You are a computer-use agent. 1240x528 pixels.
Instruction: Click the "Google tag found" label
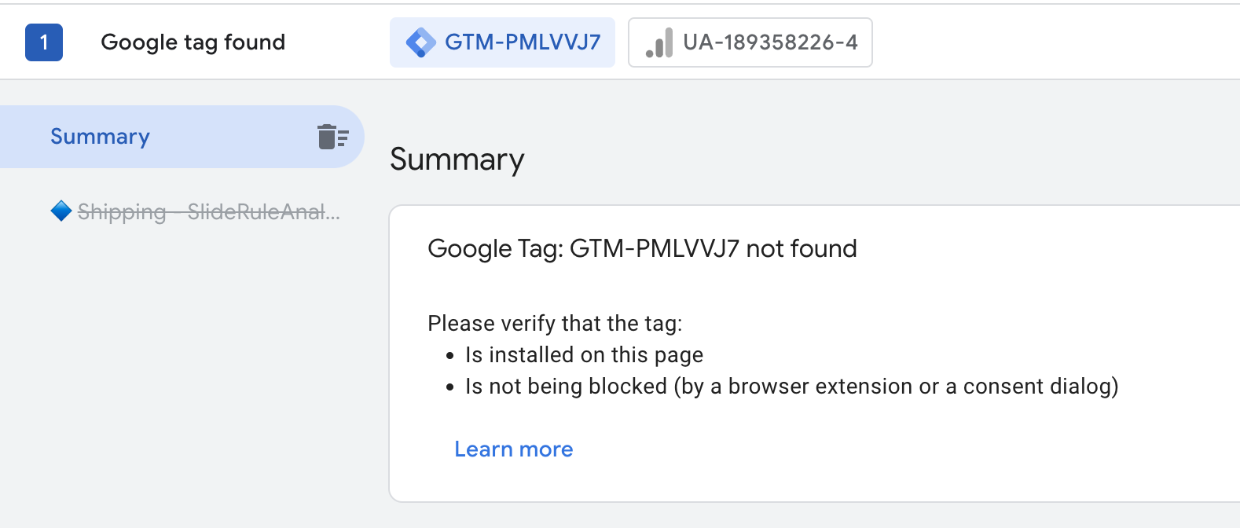pos(193,42)
